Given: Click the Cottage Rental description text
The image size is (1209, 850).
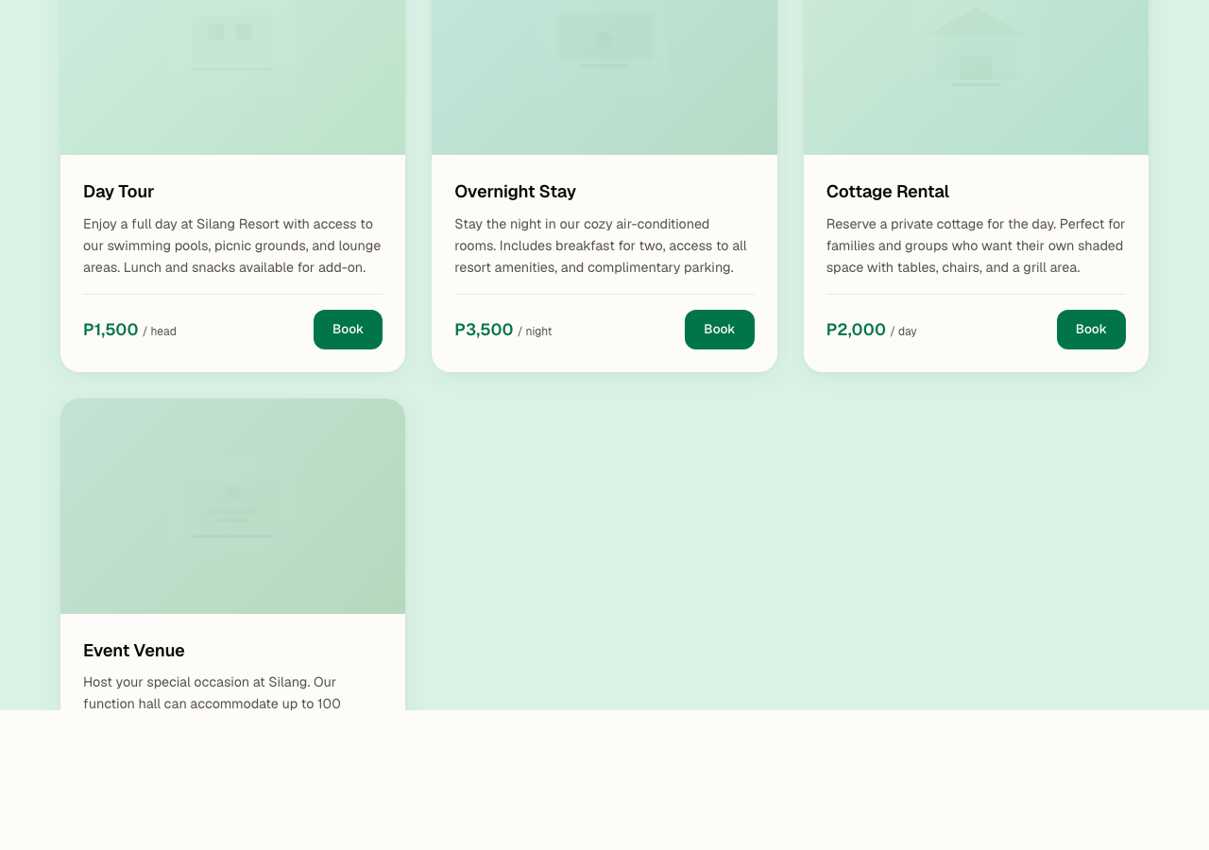Looking at the screenshot, I should pos(976,246).
